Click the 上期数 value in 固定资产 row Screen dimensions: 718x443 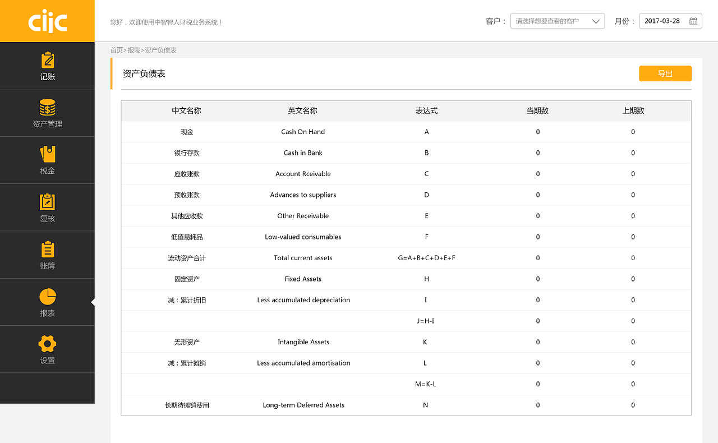tap(633, 279)
